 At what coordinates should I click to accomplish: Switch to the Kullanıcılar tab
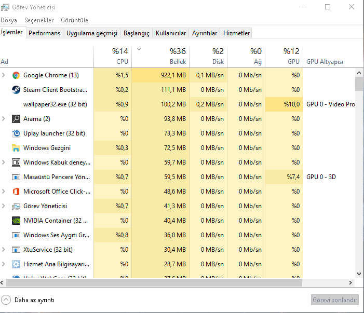tap(171, 33)
